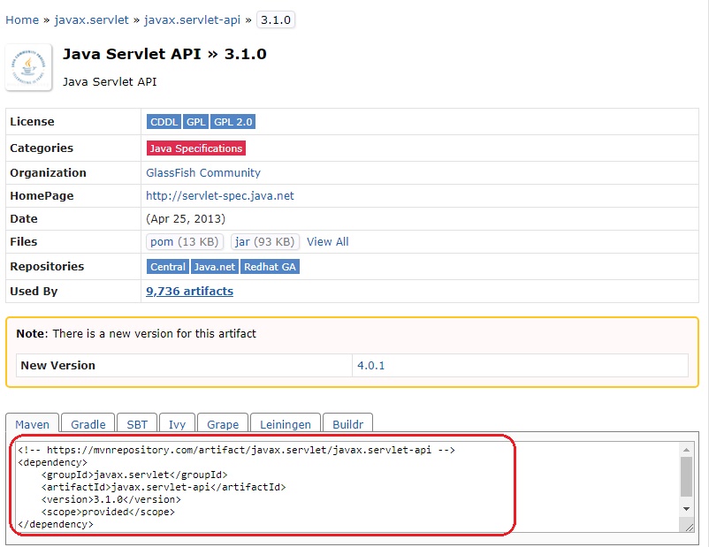Image resolution: width=709 pixels, height=547 pixels.
Task: Click the Repositories row label
Action: pos(47,267)
